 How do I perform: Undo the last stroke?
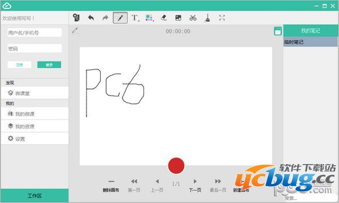pyautogui.click(x=91, y=17)
